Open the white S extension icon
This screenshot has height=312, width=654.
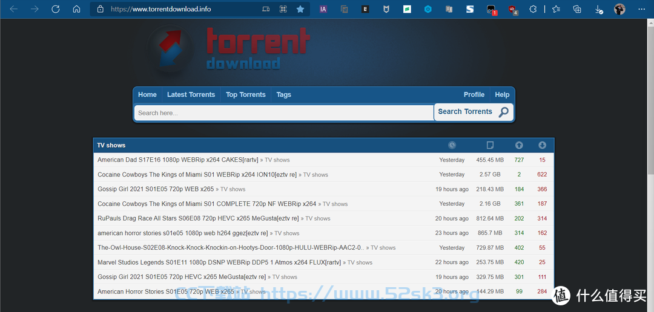pyautogui.click(x=470, y=9)
